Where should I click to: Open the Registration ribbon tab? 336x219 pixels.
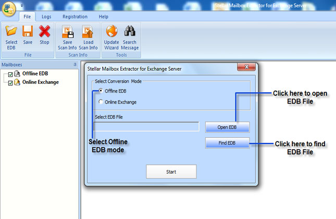[x=75, y=17]
